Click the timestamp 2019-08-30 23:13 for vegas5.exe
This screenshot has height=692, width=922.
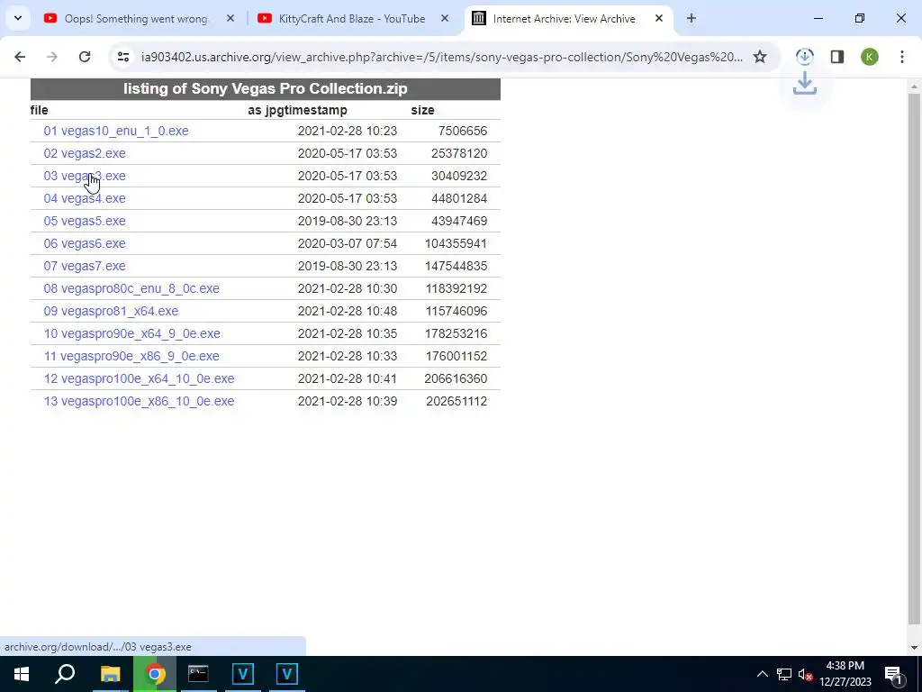347,222
